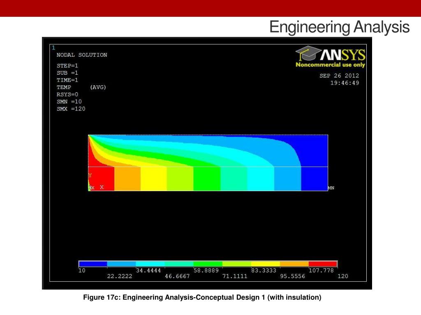Click the 'SEP 26 2012' date
The height and width of the screenshot is (315, 421).
pyautogui.click(x=339, y=76)
